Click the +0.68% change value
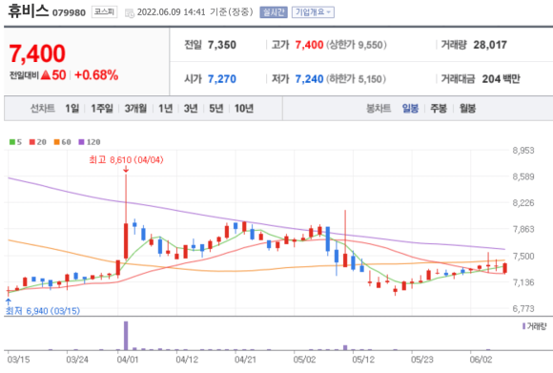Image resolution: width=553 pixels, height=373 pixels. click(96, 75)
